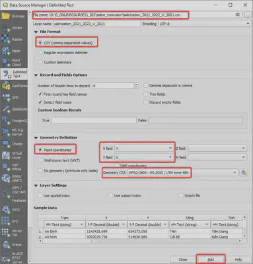This screenshot has width=253, height=264.
Task: Open the SpatiaLite source tab
Action: [14, 109]
